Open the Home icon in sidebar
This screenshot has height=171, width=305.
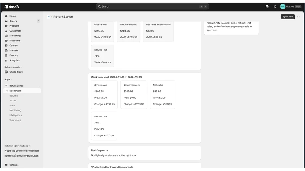[x=6, y=16]
